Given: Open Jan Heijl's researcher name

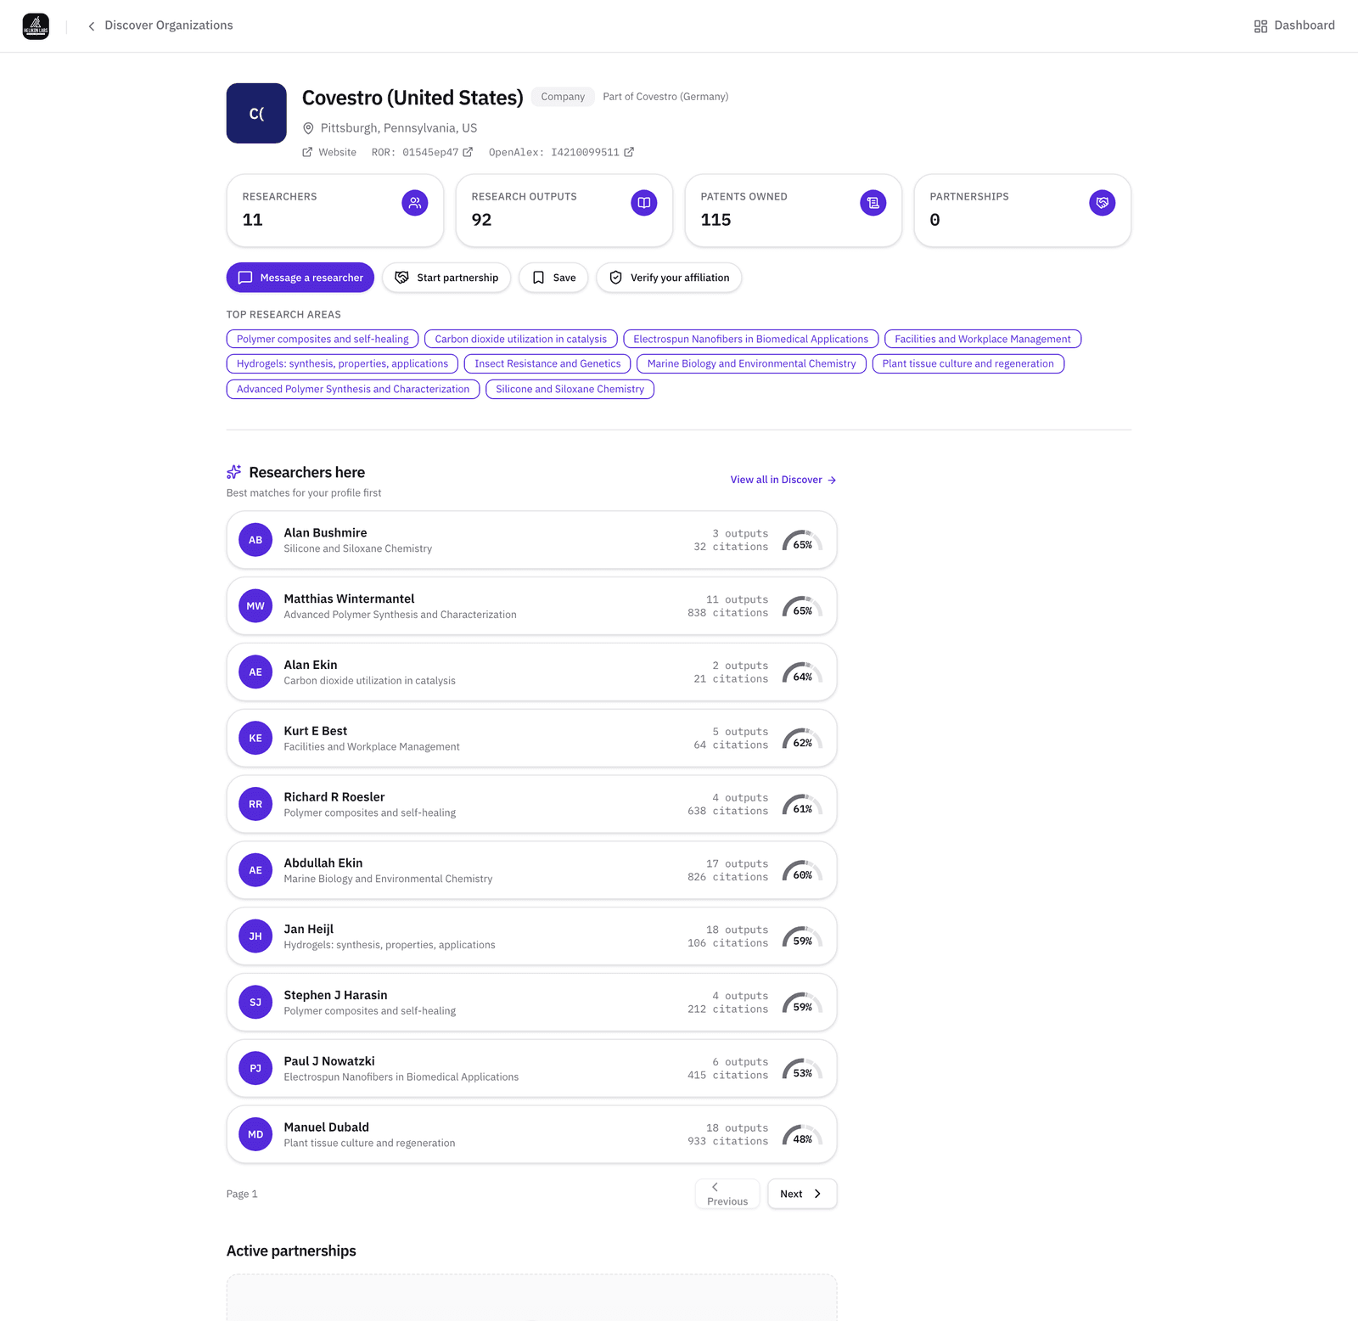Looking at the screenshot, I should (x=309, y=930).
